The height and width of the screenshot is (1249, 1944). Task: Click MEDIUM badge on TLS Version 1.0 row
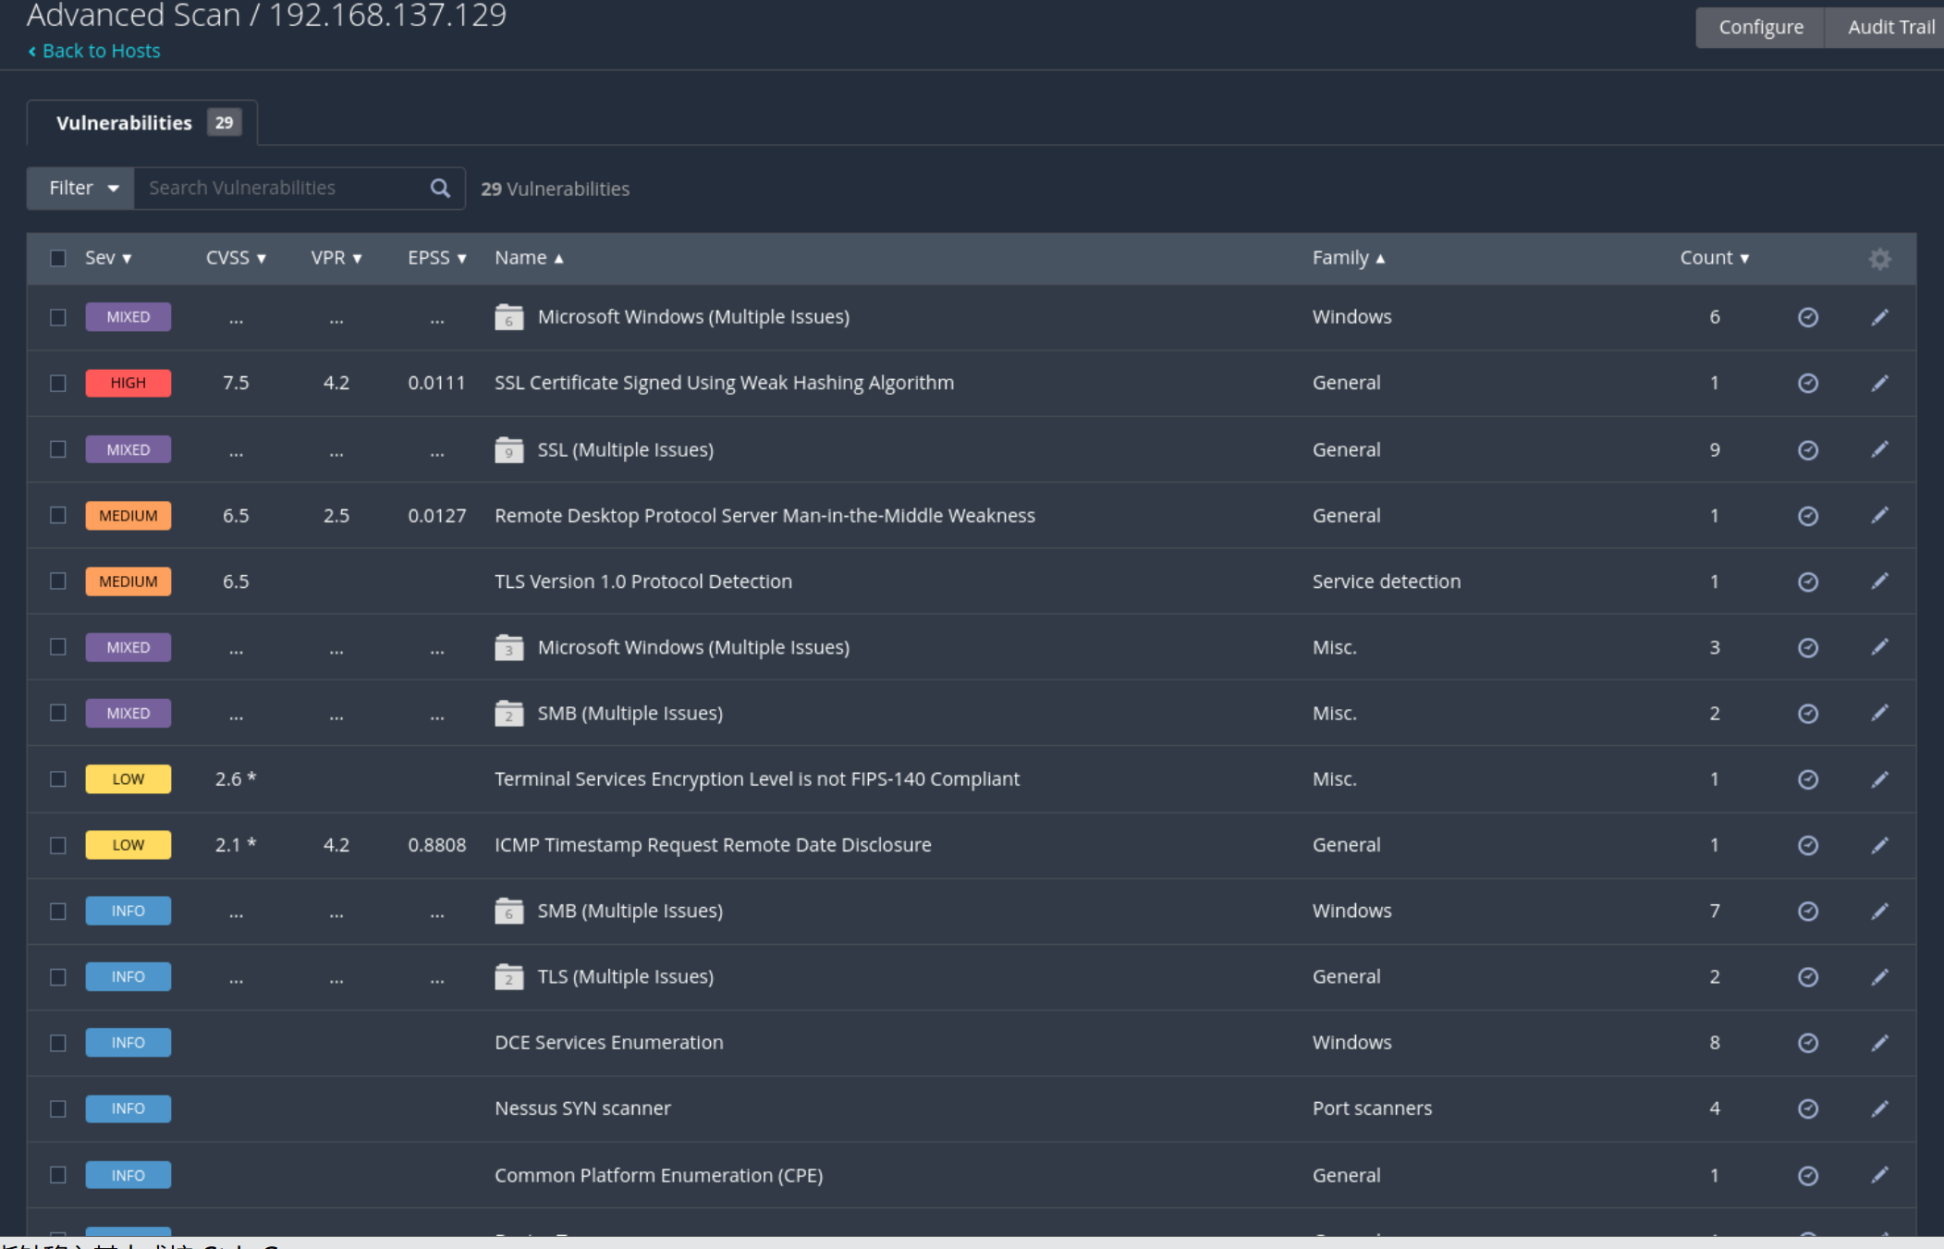128,582
